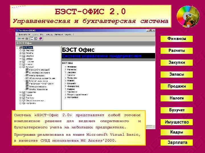Click the yellow Налоги button

pos(177,98)
